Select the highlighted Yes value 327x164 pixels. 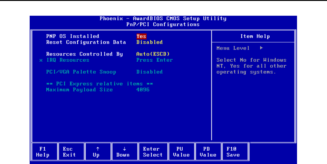tap(141, 36)
